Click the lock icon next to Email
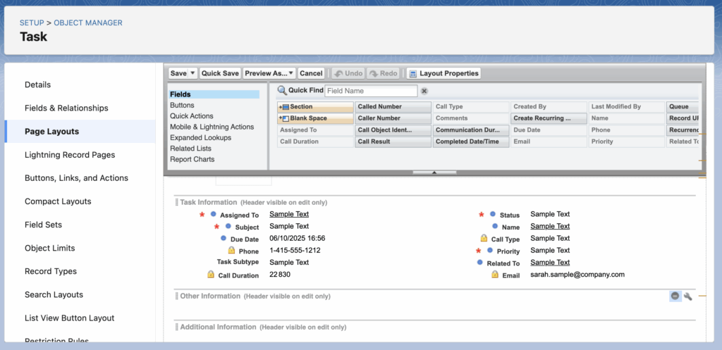The width and height of the screenshot is (722, 350). pyautogui.click(x=495, y=275)
